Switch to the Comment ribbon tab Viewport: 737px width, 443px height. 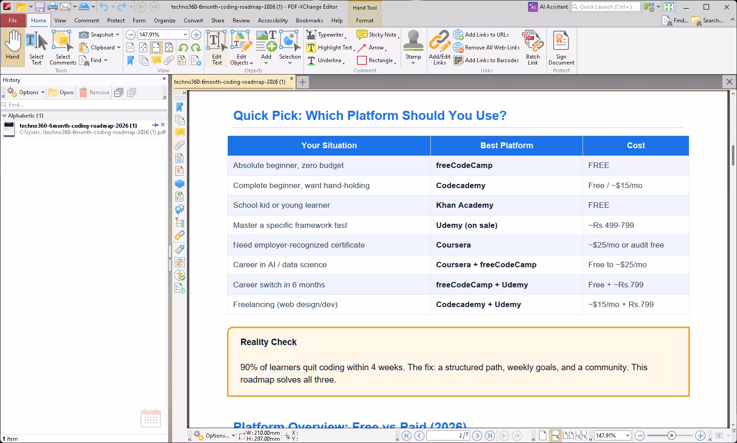[87, 21]
